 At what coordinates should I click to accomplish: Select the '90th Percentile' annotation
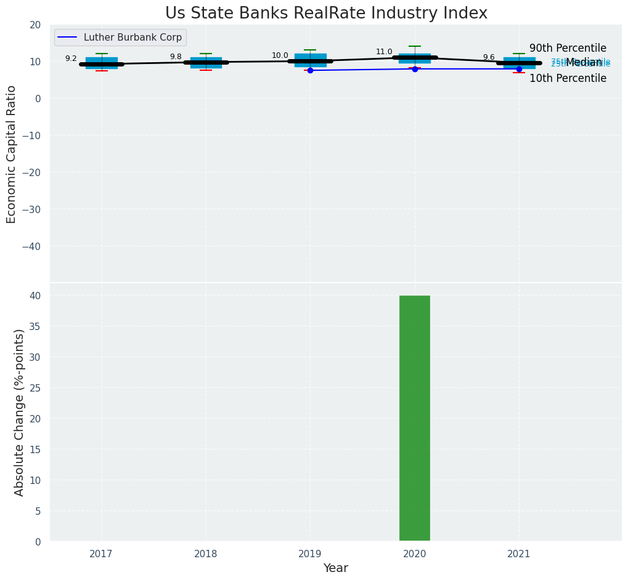(568, 48)
